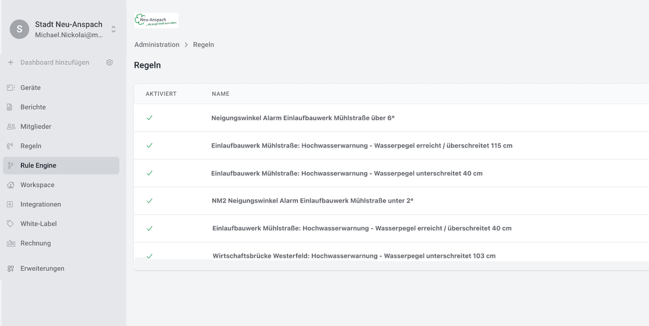Screen dimensions: 649x326
Task: Click the Geräte sidebar icon
Action: coord(11,87)
